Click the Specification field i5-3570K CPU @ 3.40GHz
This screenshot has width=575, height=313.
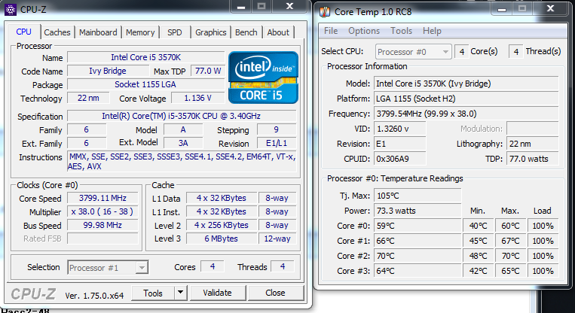click(182, 116)
